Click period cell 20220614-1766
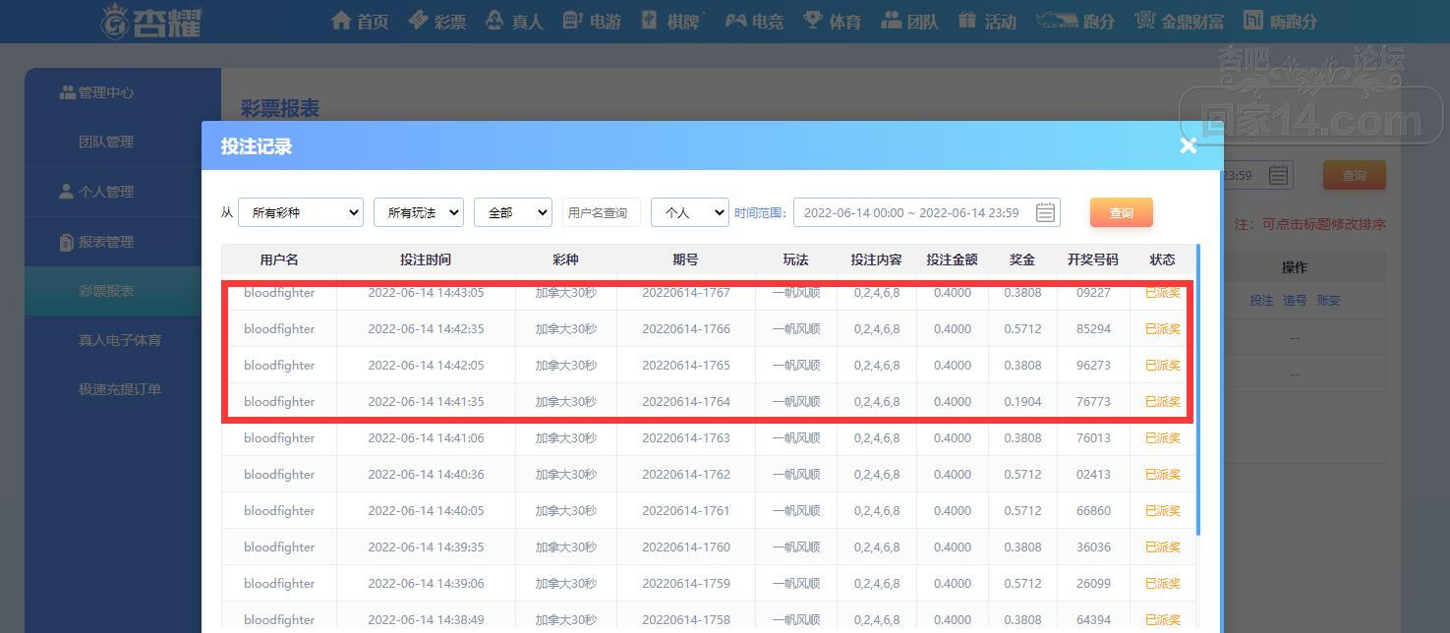 point(686,329)
